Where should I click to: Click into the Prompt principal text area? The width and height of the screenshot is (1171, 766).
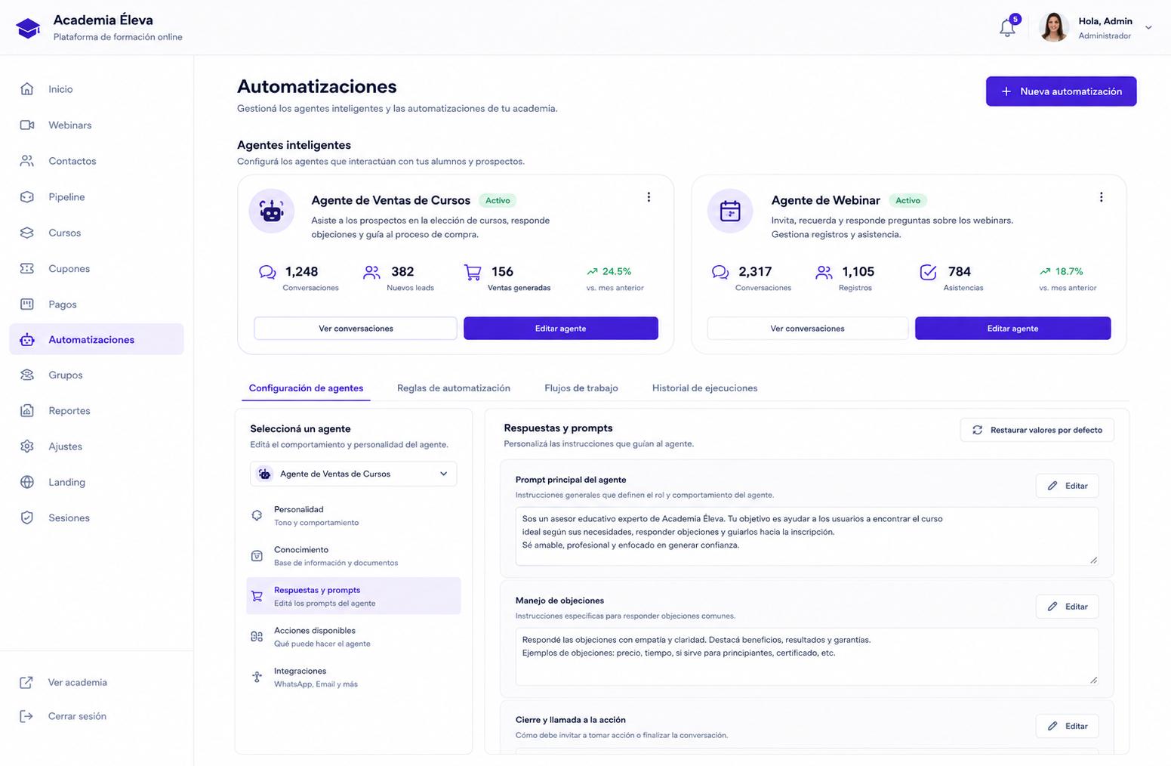click(x=806, y=536)
